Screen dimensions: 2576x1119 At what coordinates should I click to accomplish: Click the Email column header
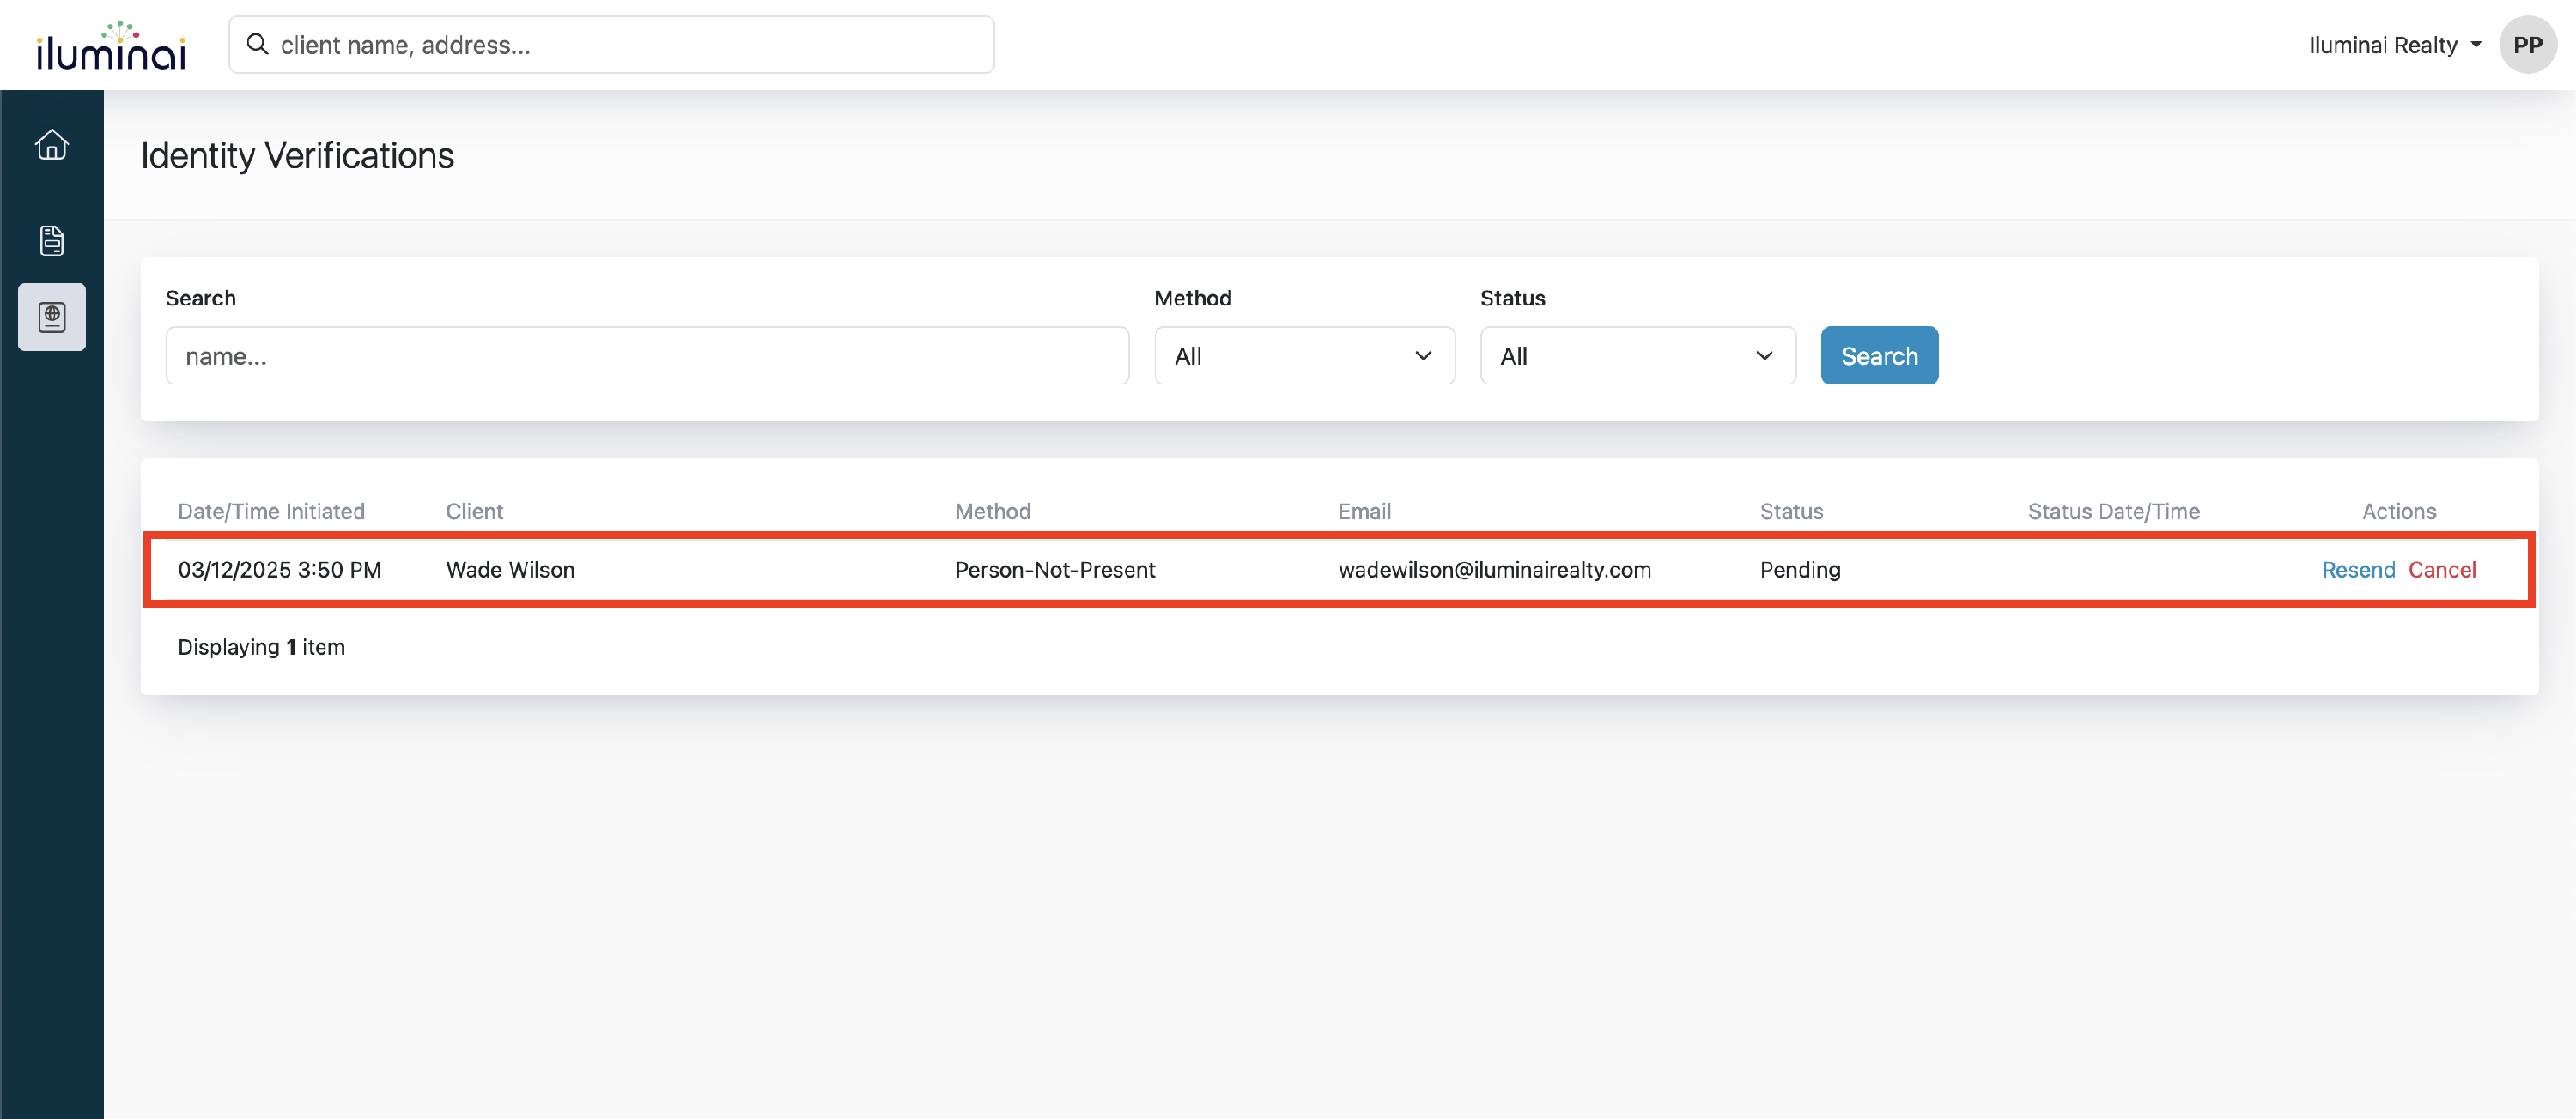click(x=1364, y=511)
